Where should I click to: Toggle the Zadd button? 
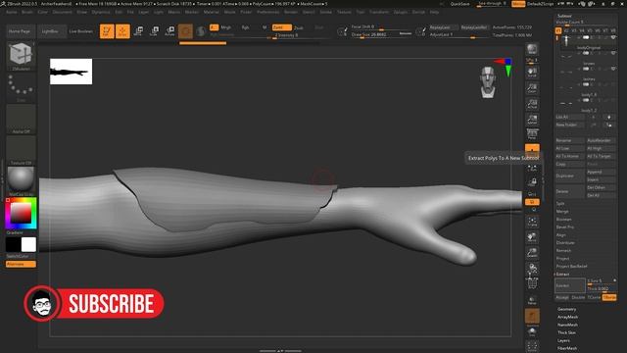[281, 27]
